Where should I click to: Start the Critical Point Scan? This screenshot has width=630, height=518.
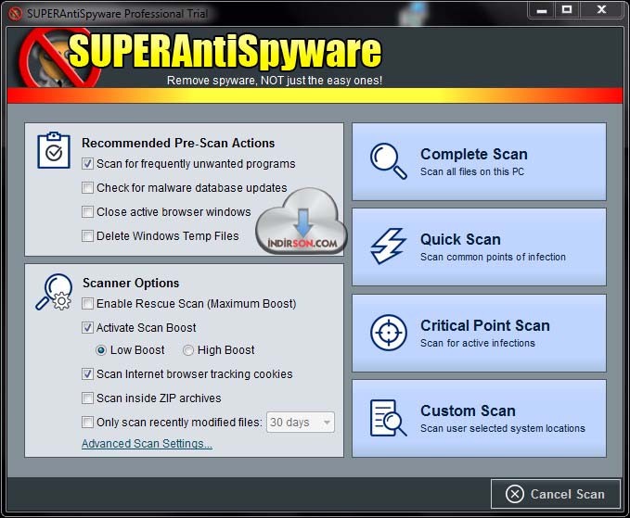point(479,333)
